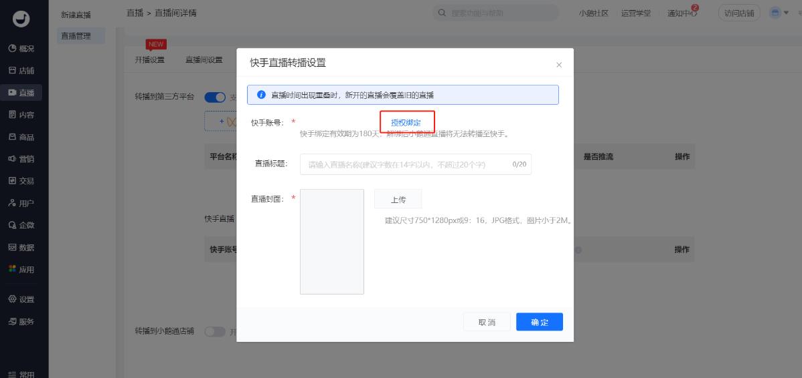Screen dimensions: 802x378
Task: Focus the top search box
Action: [495, 13]
